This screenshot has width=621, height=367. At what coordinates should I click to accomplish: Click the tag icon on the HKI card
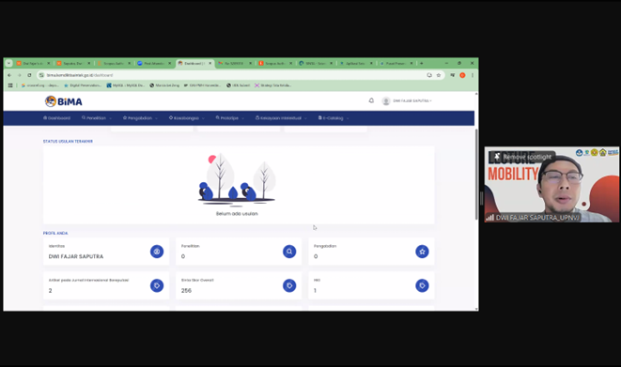(x=422, y=285)
